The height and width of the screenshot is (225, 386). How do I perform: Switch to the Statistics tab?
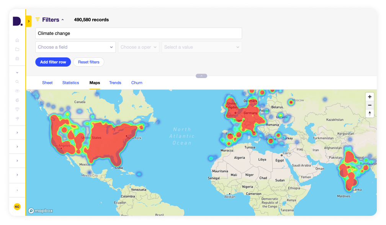[70, 83]
